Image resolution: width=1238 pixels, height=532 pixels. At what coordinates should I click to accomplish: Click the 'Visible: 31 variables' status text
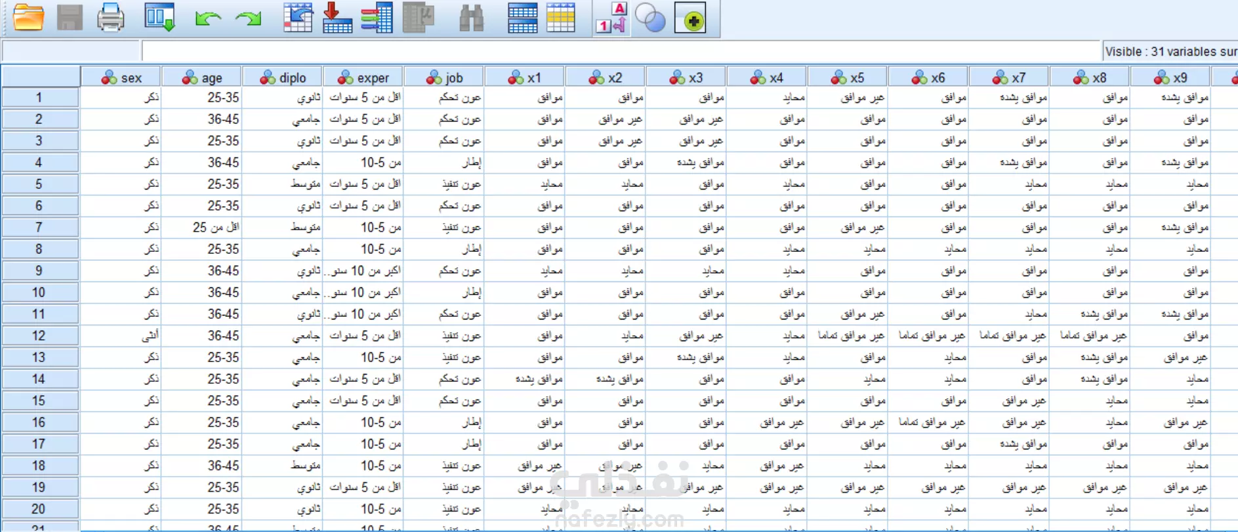pyautogui.click(x=1170, y=51)
